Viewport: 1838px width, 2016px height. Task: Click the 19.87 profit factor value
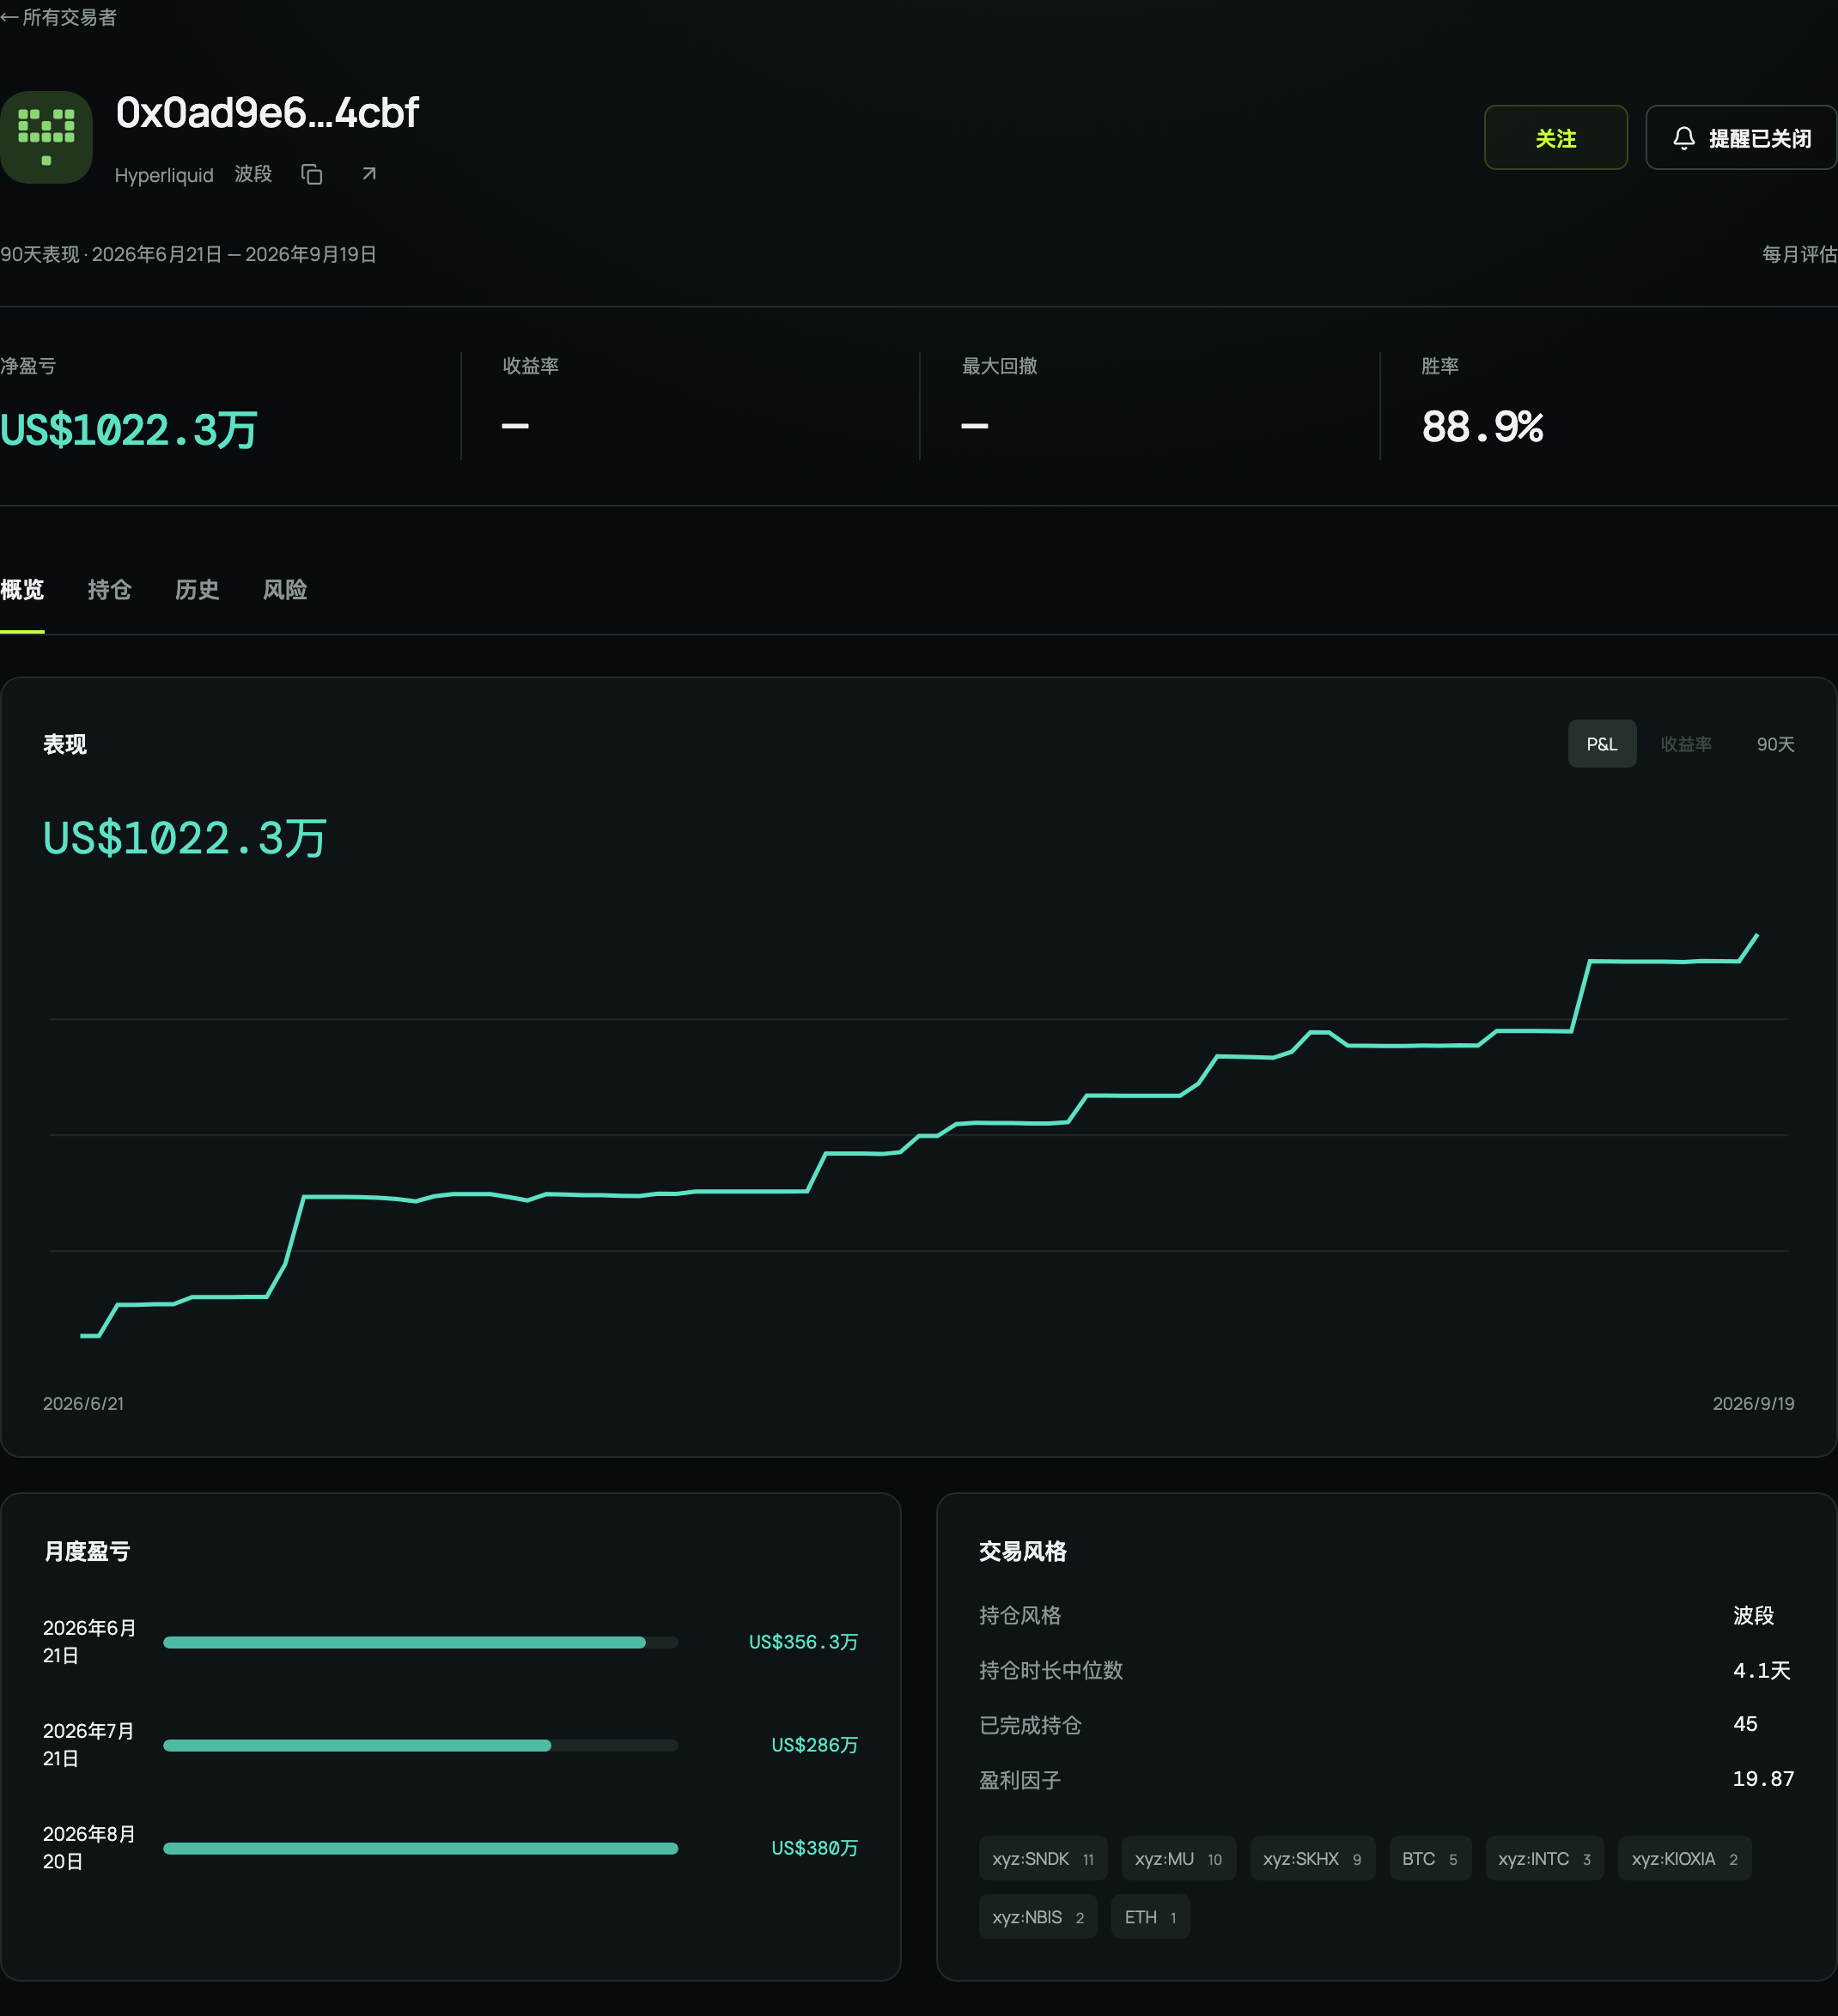tap(1763, 1779)
